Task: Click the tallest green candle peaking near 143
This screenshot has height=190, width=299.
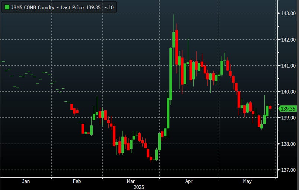Action: pos(174,40)
